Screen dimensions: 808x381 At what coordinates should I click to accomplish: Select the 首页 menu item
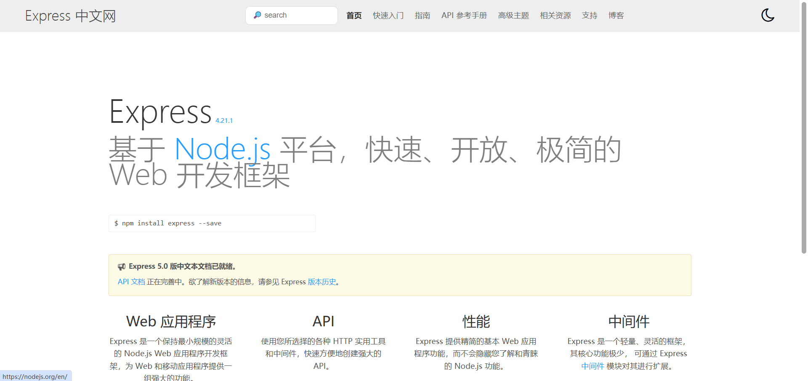pos(354,16)
